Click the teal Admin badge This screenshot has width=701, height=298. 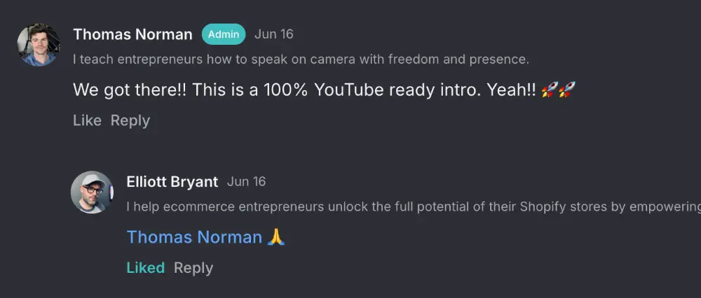pos(224,34)
